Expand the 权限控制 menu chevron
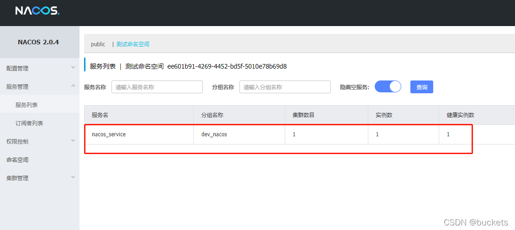Viewport: 515px width, 230px height. click(73, 141)
